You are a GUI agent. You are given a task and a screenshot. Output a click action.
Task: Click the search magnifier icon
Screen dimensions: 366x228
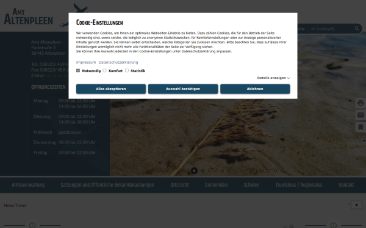coord(357,29)
